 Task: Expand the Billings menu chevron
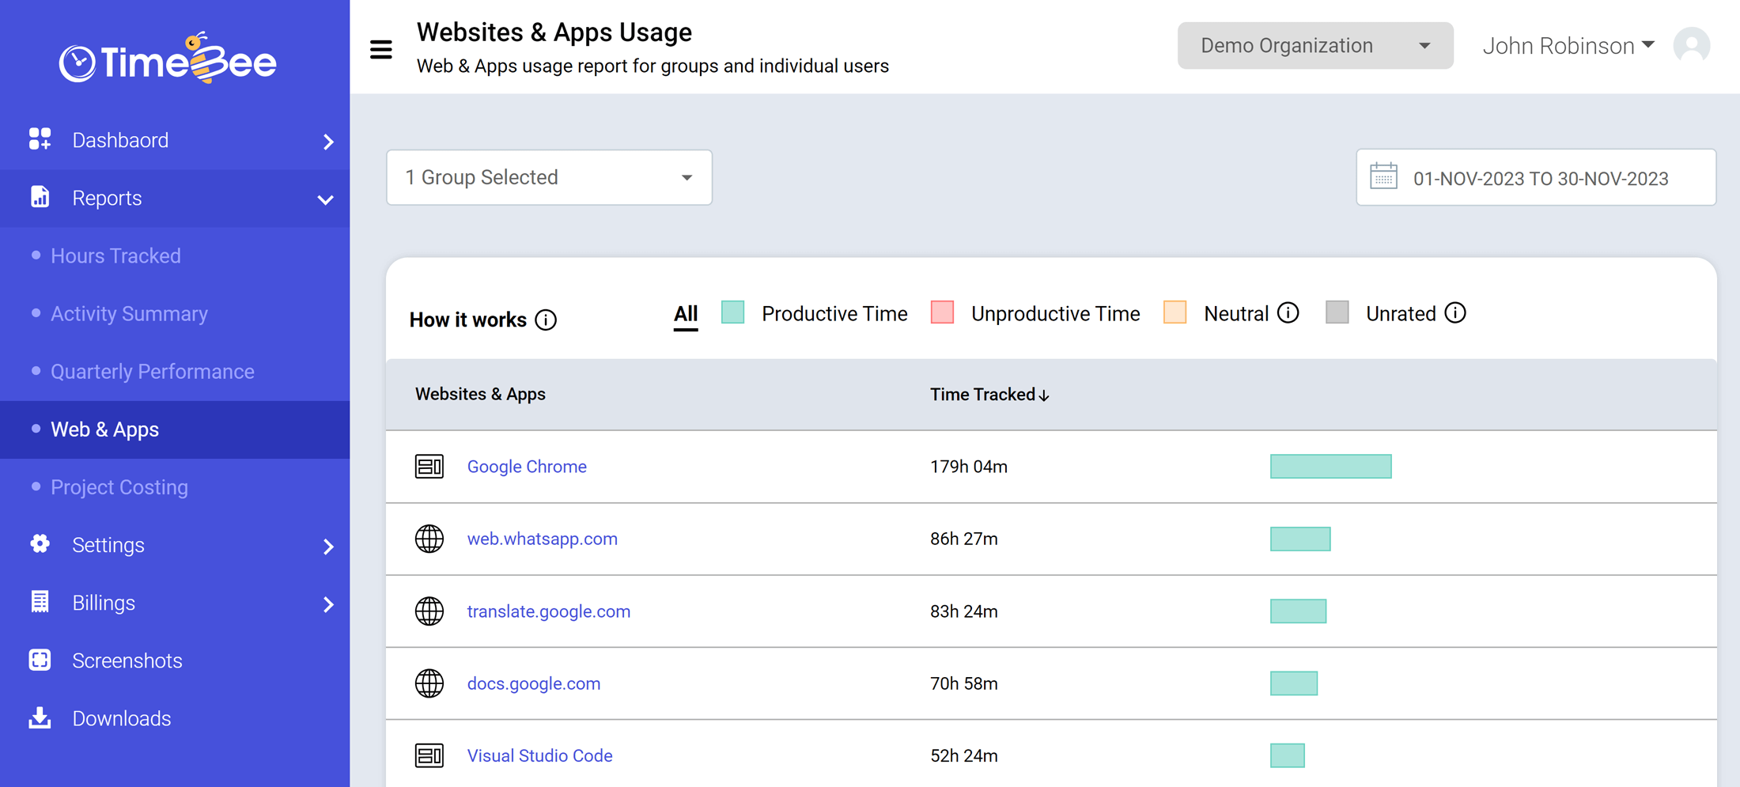(328, 604)
